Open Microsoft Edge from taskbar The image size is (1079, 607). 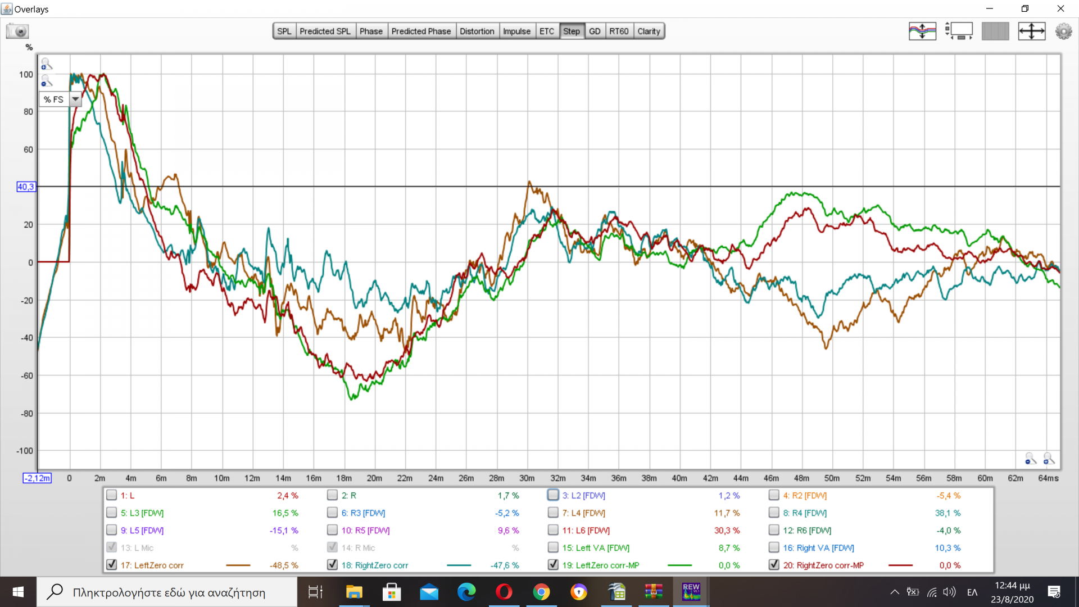click(466, 592)
